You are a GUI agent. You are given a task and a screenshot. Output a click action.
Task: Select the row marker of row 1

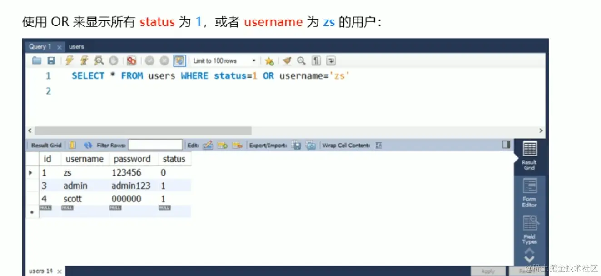[31, 173]
